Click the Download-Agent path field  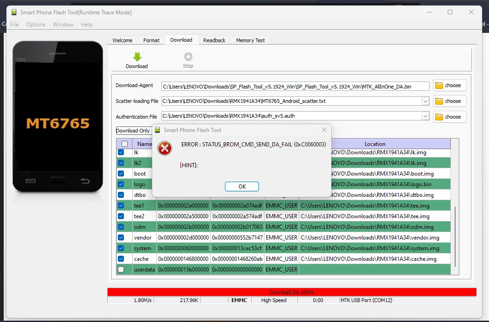click(x=295, y=87)
